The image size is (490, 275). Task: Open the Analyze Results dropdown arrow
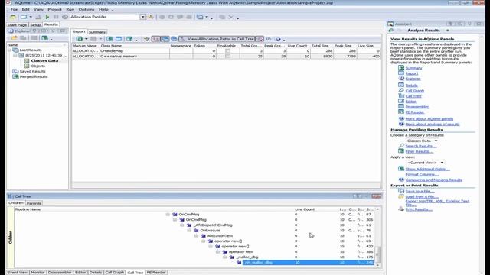(447, 31)
